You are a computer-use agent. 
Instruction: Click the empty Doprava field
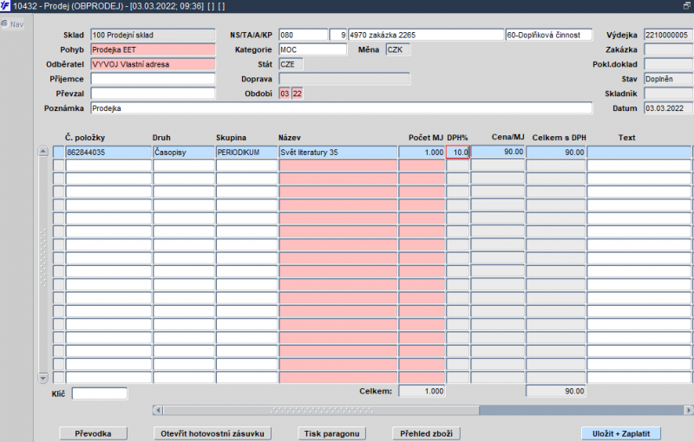click(344, 79)
